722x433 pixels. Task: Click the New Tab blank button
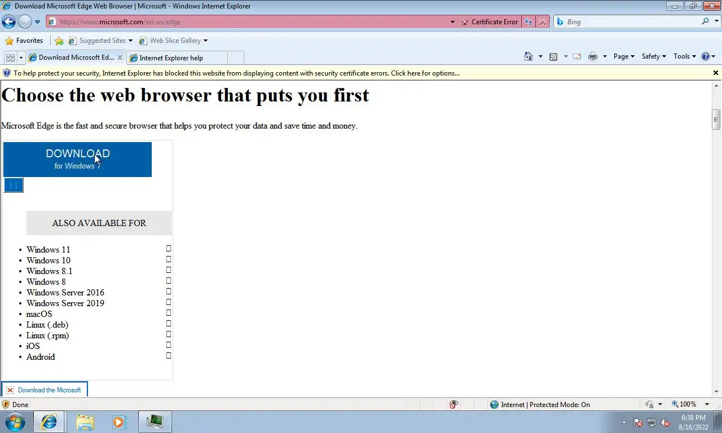236,58
